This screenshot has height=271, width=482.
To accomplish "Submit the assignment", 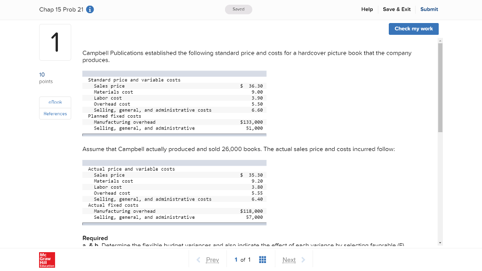I will pos(429,9).
